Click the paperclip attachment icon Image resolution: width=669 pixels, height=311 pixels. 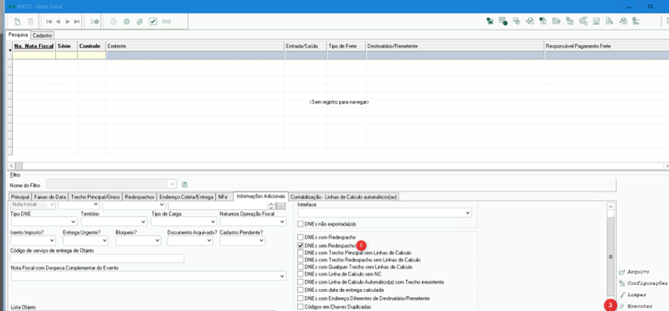pyautogui.click(x=140, y=21)
